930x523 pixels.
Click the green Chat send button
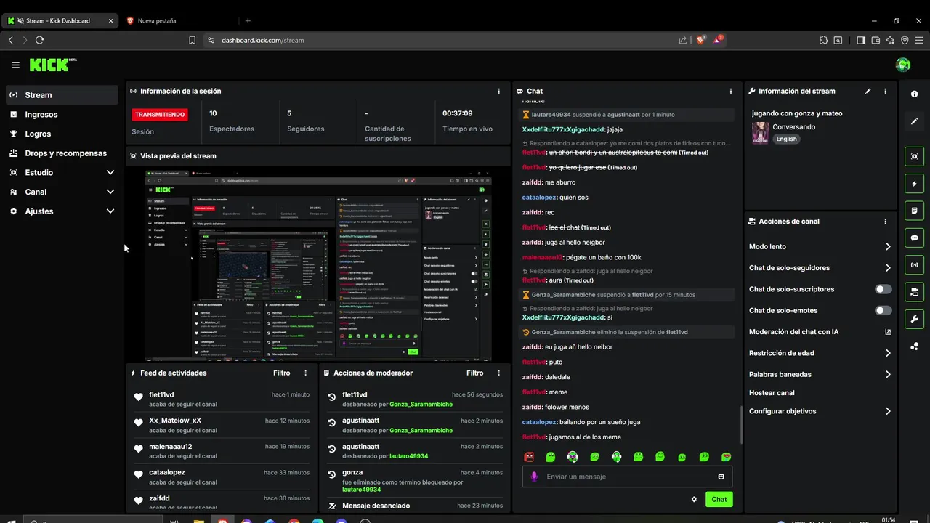coord(719,499)
